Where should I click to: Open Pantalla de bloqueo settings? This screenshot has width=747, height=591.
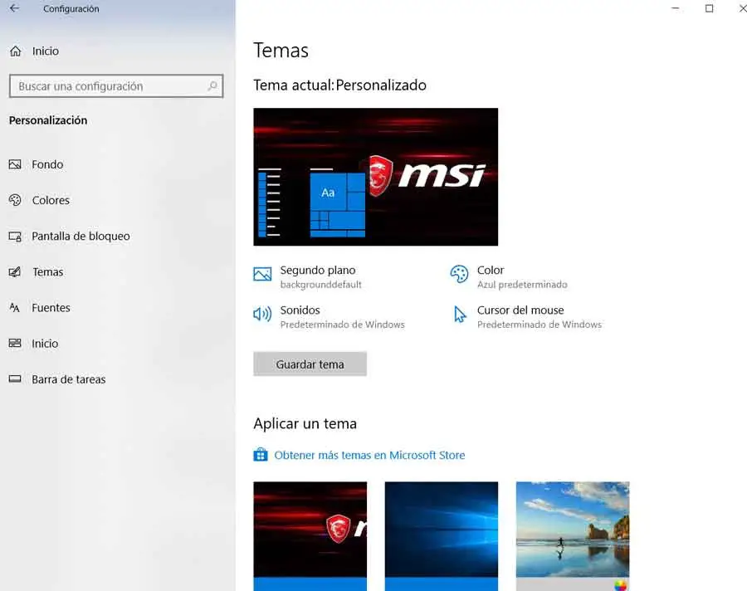[x=81, y=237]
